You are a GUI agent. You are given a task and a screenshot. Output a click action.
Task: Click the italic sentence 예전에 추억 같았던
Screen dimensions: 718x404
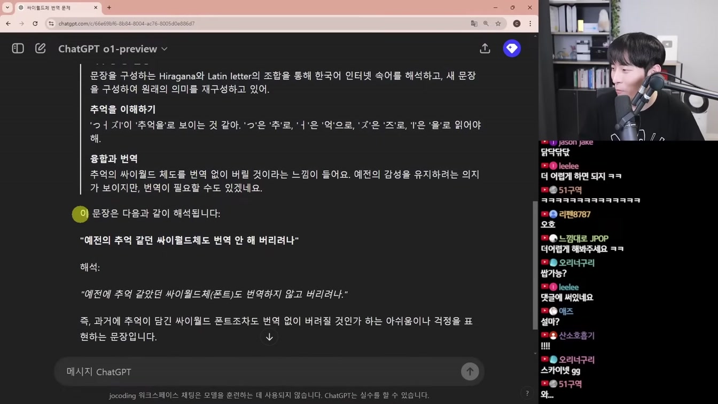click(214, 294)
